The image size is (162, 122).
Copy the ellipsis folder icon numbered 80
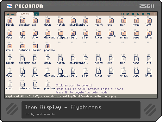tap(60, 33)
